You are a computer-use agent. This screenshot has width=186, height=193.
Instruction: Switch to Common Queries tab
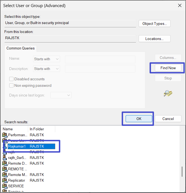[21, 48]
